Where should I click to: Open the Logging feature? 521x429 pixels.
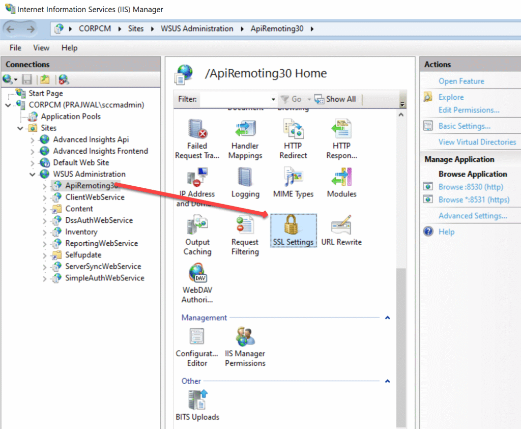point(245,183)
